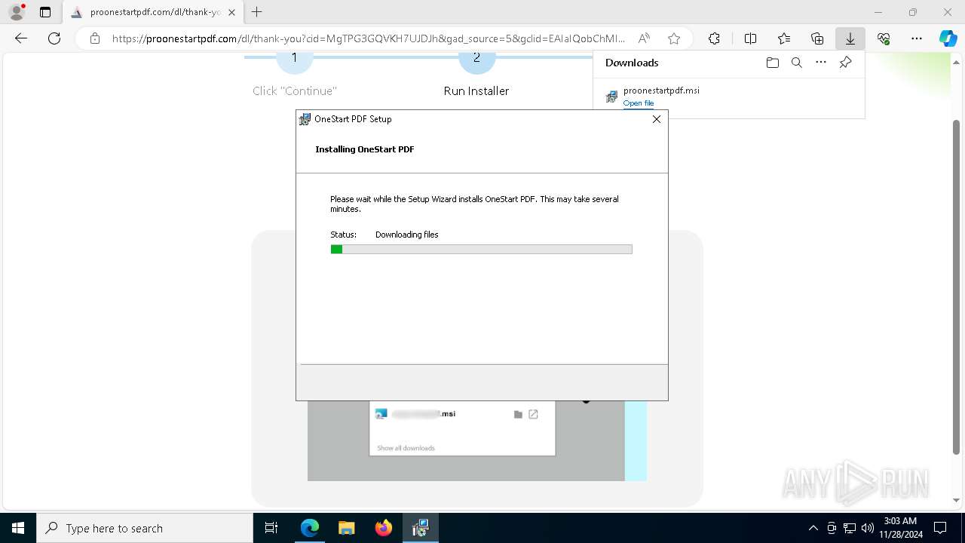Select the installer taskbar icon
Viewport: 965px width, 543px height.
coord(420,528)
